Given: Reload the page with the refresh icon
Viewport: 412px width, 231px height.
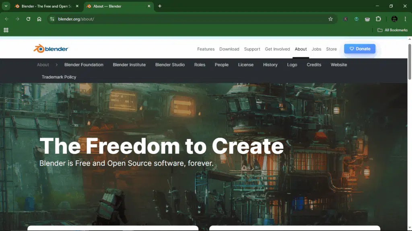Looking at the screenshot, I should 28,19.
